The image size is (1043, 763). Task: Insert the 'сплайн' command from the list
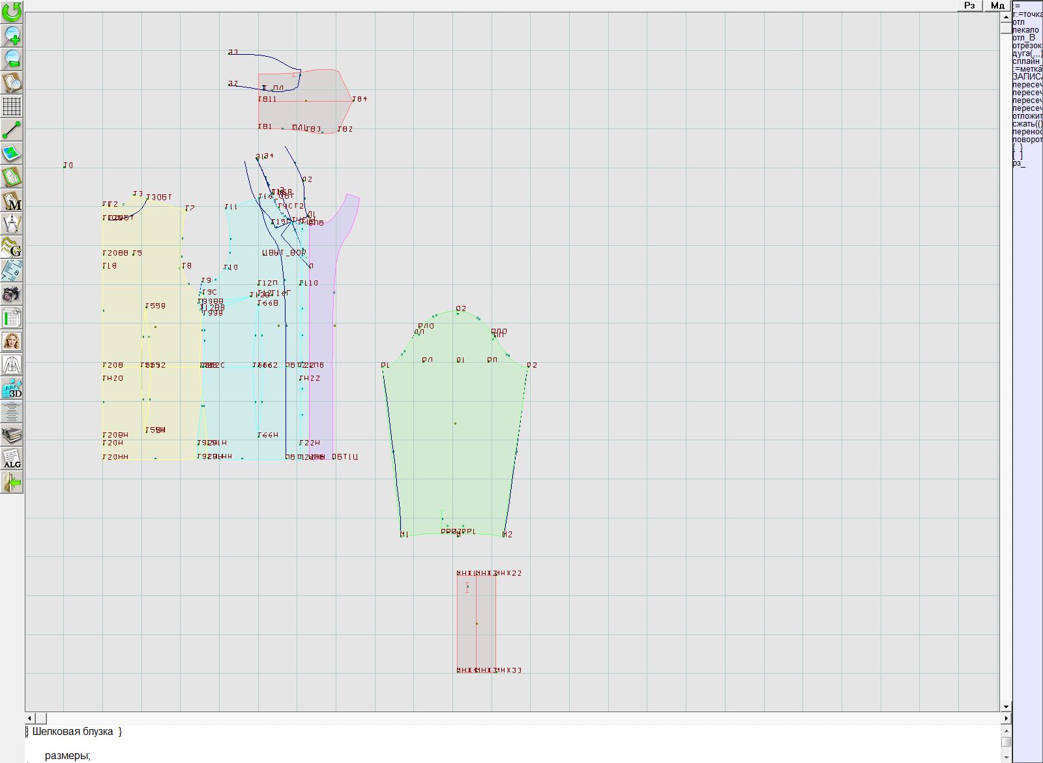1026,61
